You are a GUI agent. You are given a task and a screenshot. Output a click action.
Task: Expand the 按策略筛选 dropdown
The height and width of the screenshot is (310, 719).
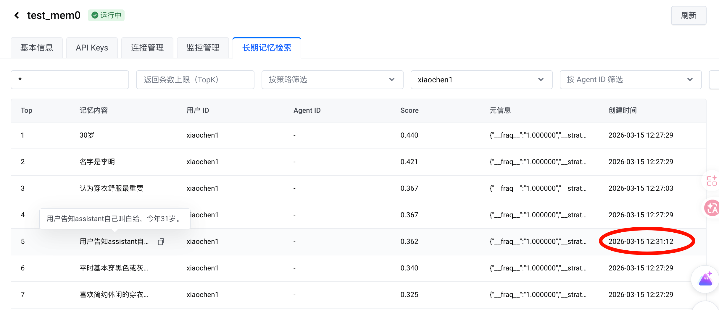coord(332,80)
